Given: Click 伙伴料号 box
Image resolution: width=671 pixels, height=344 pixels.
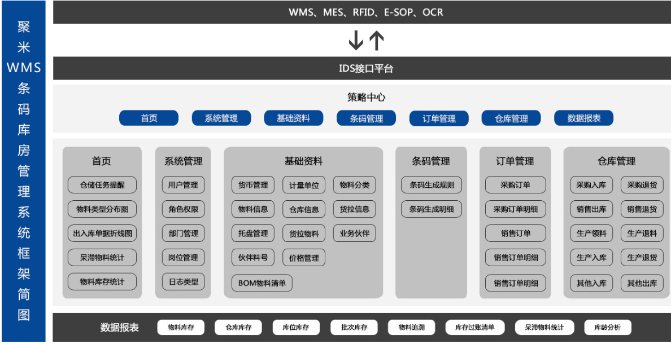Looking at the screenshot, I should [253, 258].
